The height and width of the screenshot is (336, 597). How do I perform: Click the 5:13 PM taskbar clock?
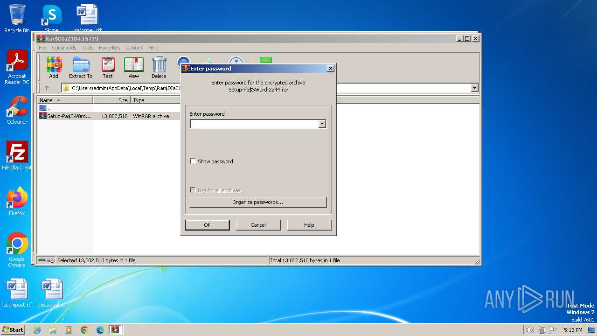(x=573, y=330)
